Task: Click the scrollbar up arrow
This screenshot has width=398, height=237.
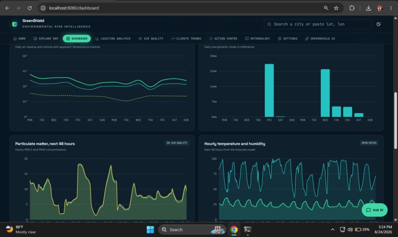Action: coord(395,18)
